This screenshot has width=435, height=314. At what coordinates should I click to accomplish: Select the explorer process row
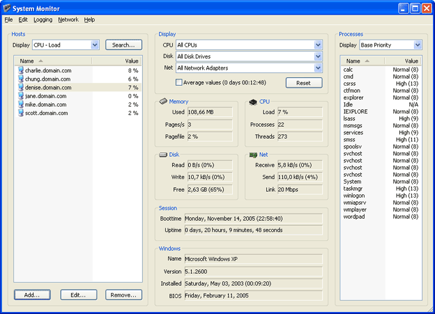pyautogui.click(x=381, y=98)
